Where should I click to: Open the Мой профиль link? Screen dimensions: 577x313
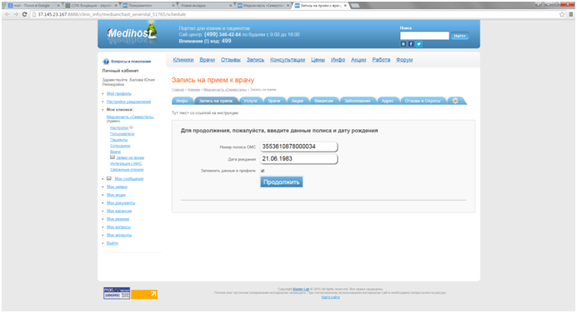coord(119,94)
